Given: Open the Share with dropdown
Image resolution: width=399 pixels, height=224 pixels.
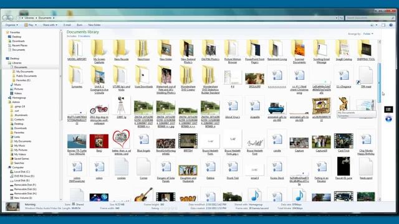Looking at the screenshot, I should 50,25.
